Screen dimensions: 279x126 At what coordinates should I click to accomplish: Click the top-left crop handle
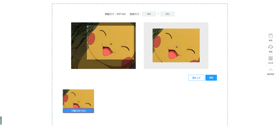[88, 26]
